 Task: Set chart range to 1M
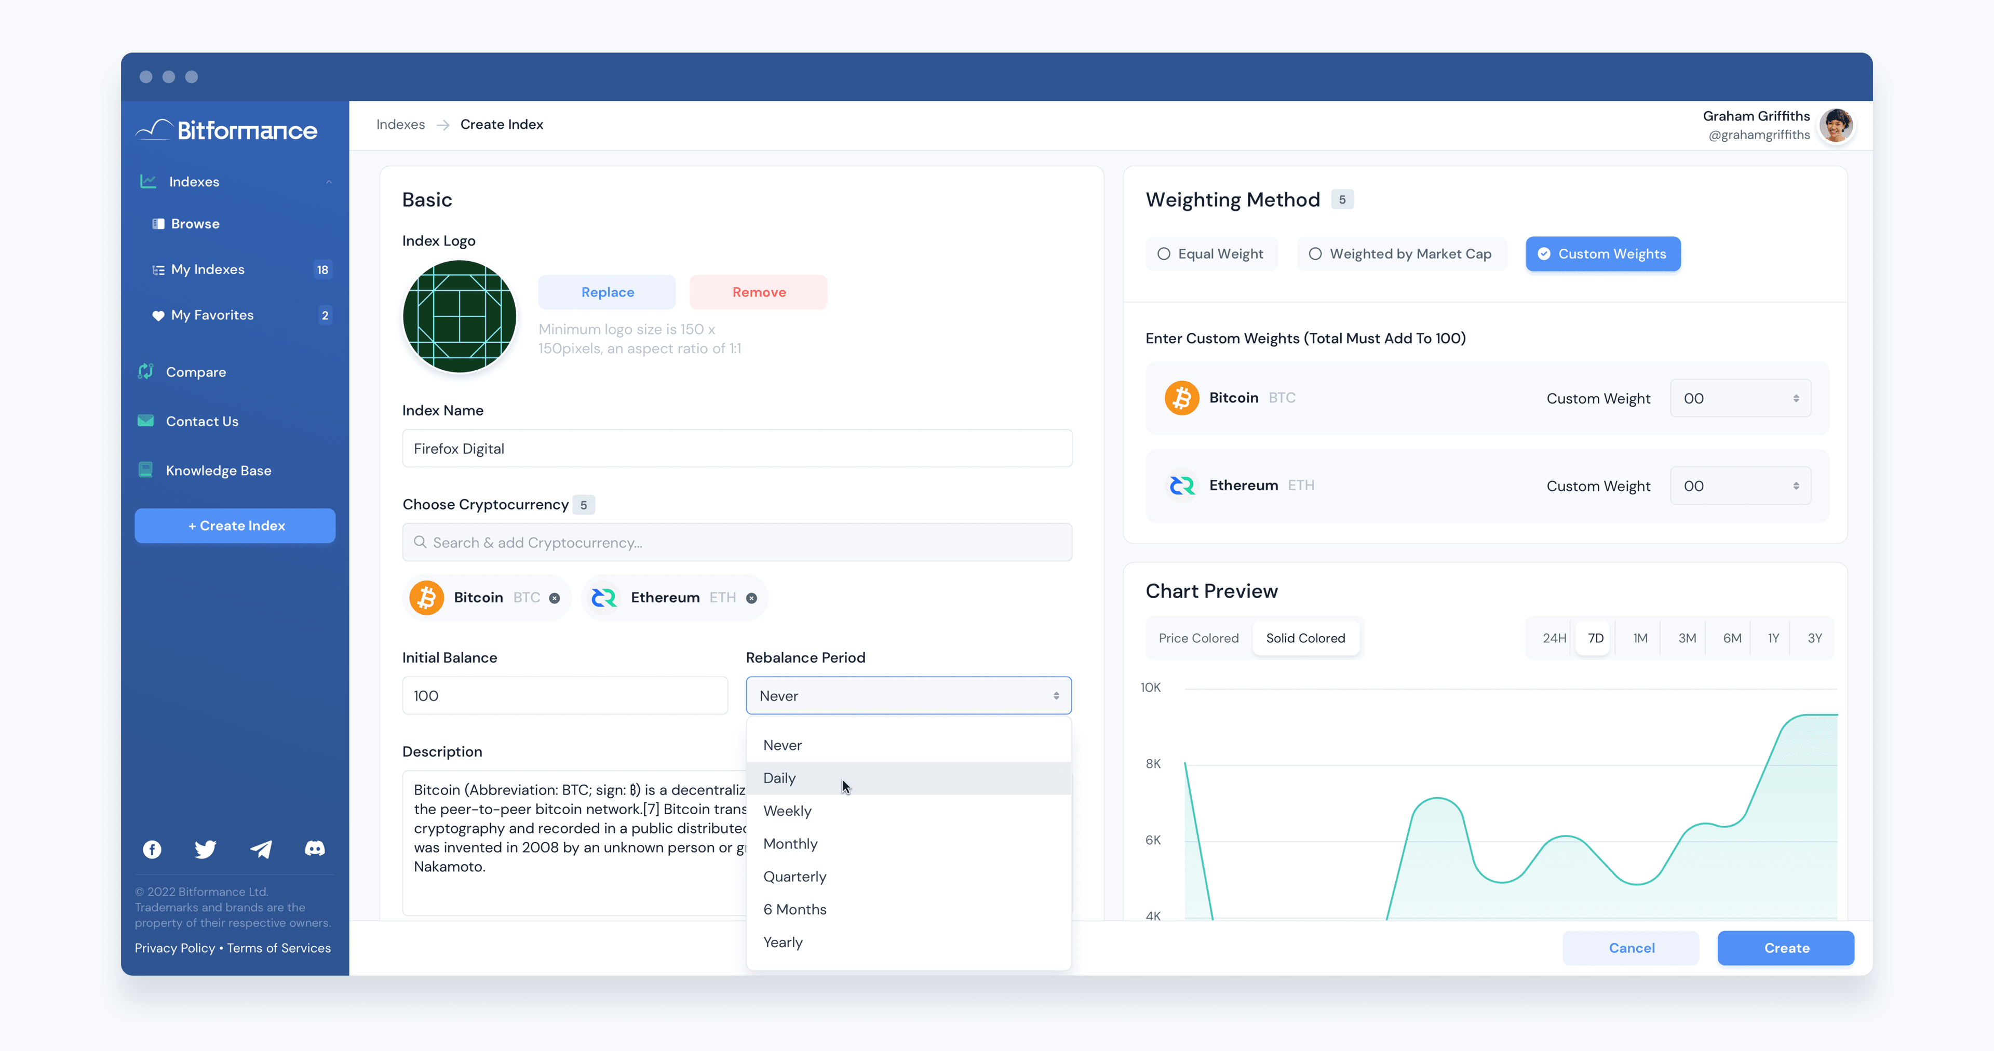click(x=1640, y=638)
